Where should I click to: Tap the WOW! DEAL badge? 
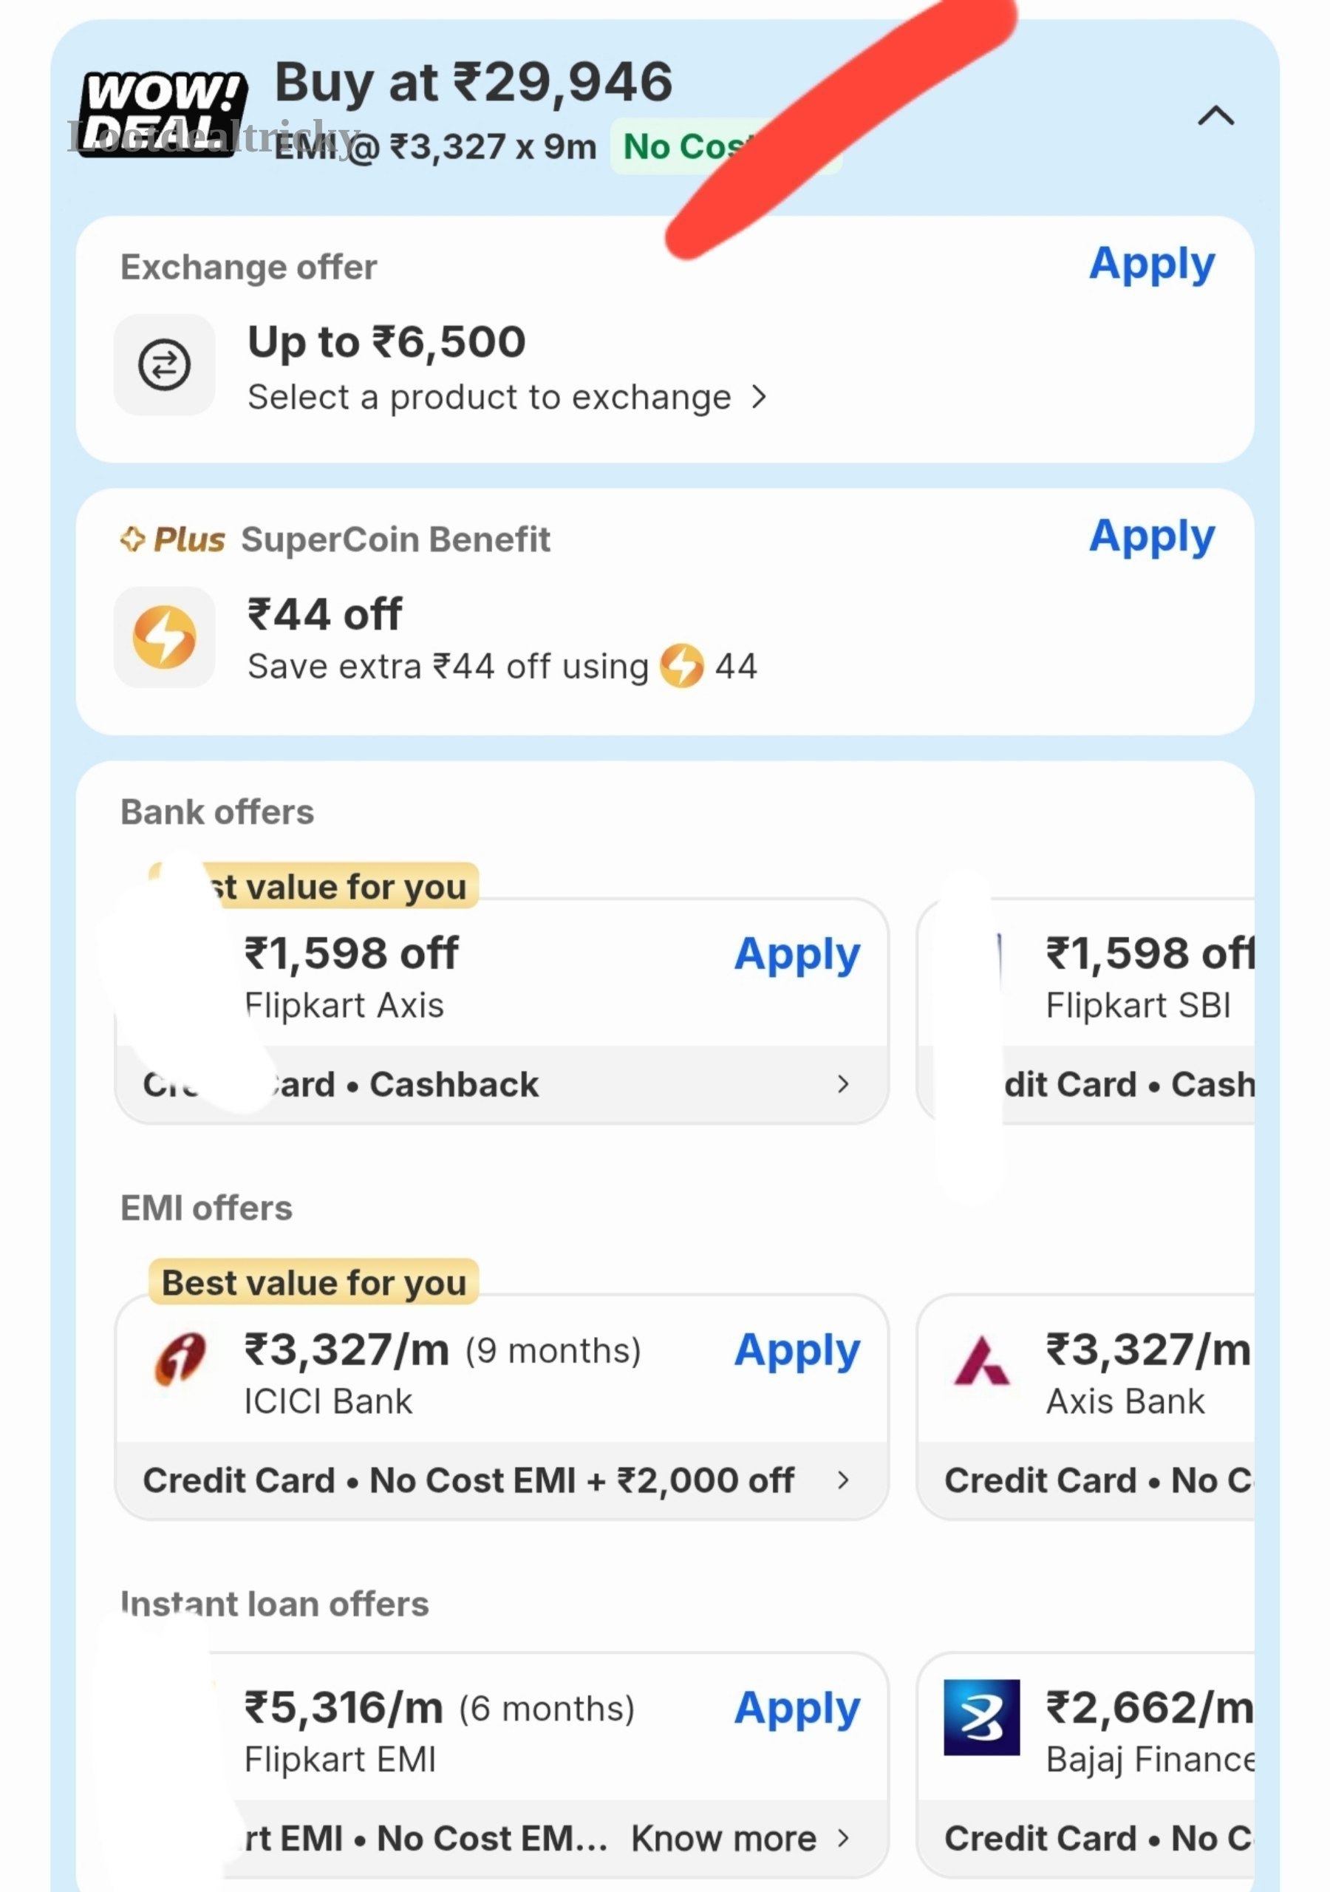[x=163, y=113]
